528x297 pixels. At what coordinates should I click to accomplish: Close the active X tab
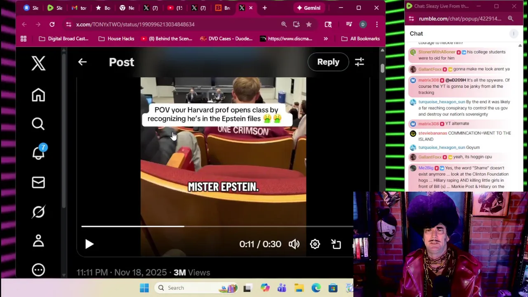(x=250, y=8)
